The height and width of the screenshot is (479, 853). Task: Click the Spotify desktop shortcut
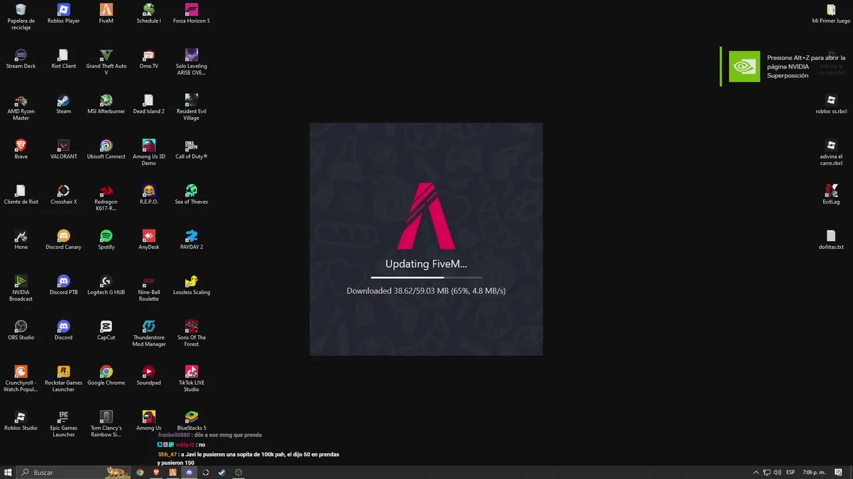click(106, 239)
